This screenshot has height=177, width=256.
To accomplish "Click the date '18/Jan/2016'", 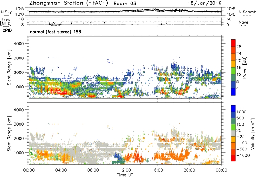I will 204,3.
